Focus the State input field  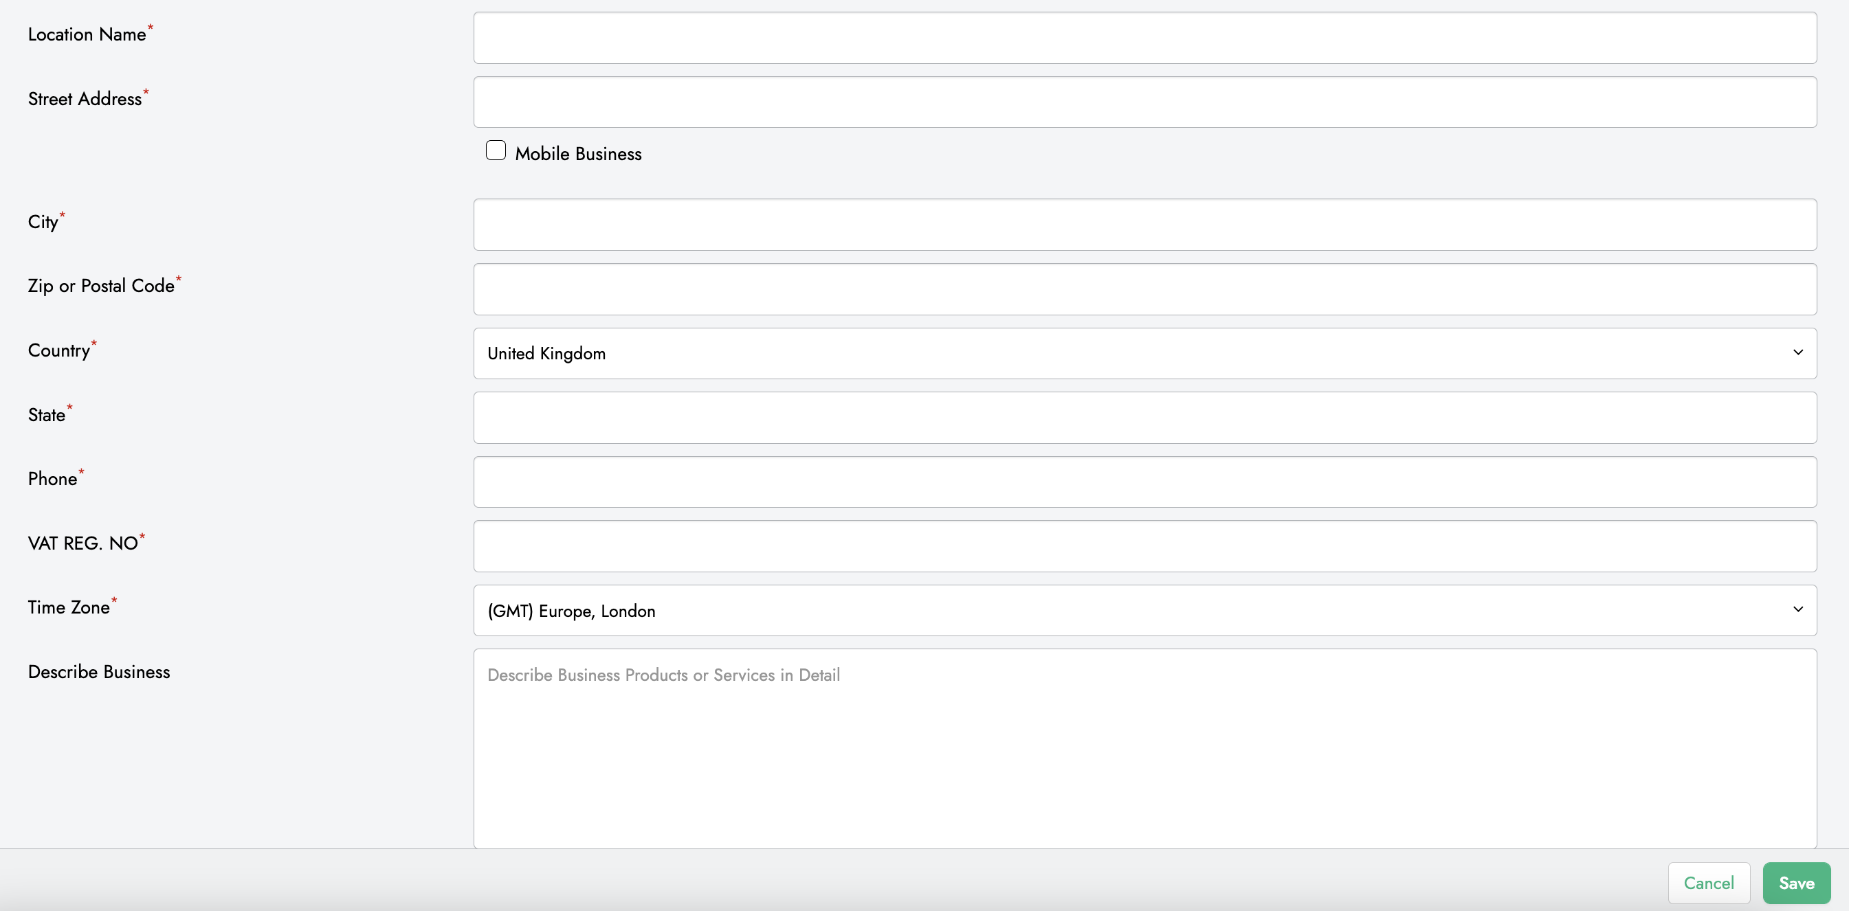coord(1144,418)
